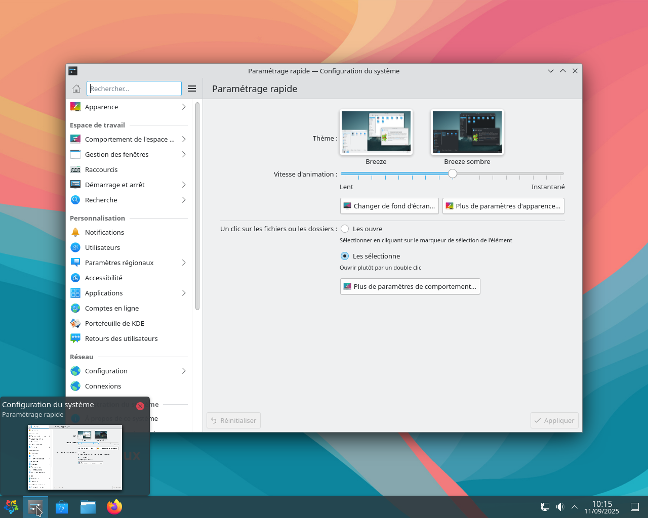The width and height of the screenshot is (648, 518).
Task: Show hidden system tray icons arrow
Action: pyautogui.click(x=575, y=507)
